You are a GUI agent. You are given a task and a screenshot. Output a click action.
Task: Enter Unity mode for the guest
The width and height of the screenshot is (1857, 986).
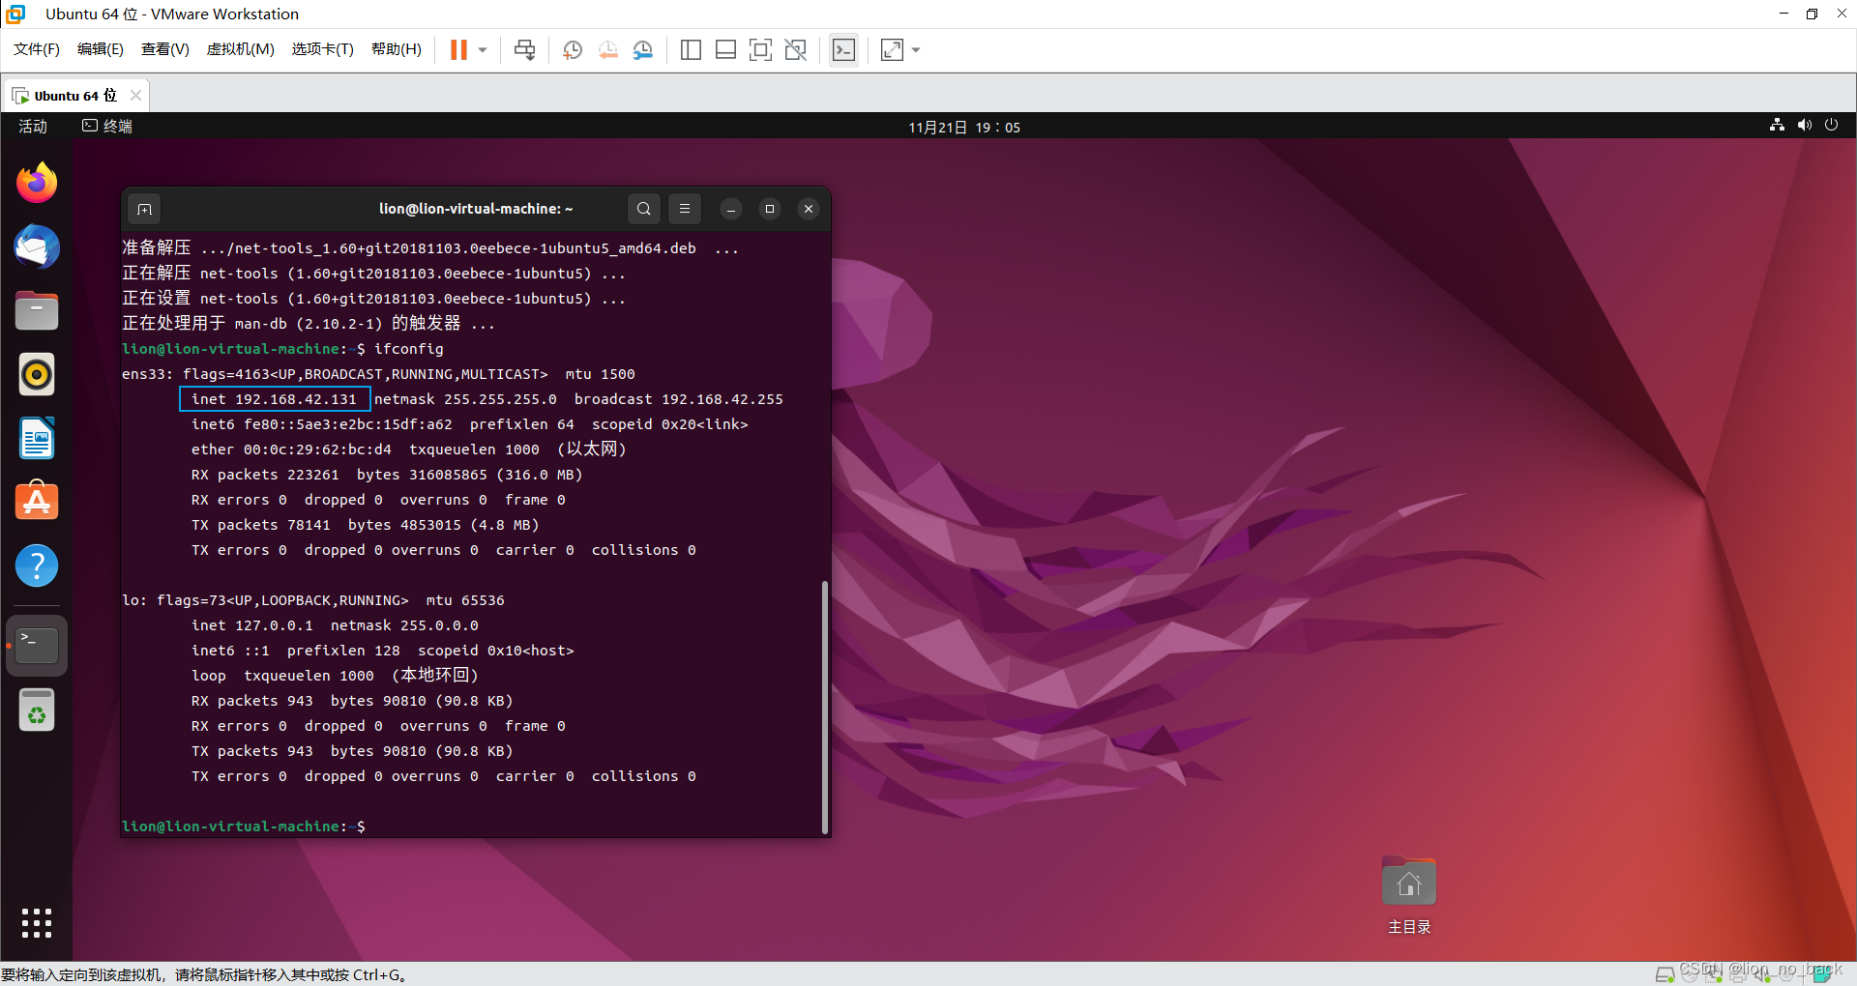click(x=796, y=49)
